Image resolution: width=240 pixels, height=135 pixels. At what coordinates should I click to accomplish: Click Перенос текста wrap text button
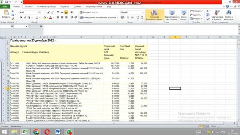(88, 12)
